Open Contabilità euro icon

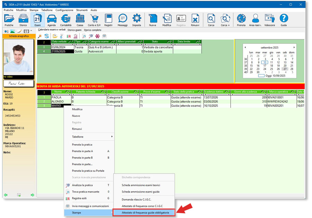coord(66,20)
